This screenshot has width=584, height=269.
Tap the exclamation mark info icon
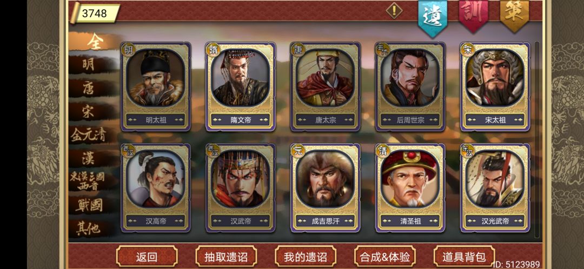coord(394,11)
